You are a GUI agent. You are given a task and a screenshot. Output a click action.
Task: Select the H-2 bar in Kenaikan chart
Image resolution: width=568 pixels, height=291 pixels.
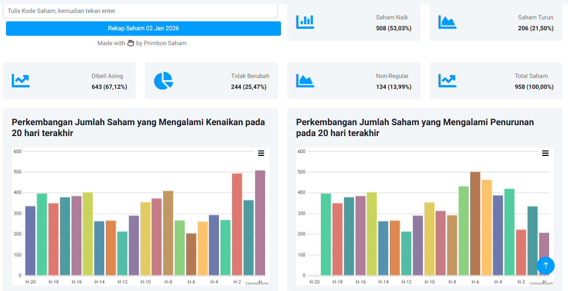[237, 224]
